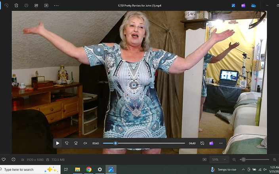Viewport: 279px width, 174px height.
Task: Toggle repeat playback off
Action: [x=202, y=143]
